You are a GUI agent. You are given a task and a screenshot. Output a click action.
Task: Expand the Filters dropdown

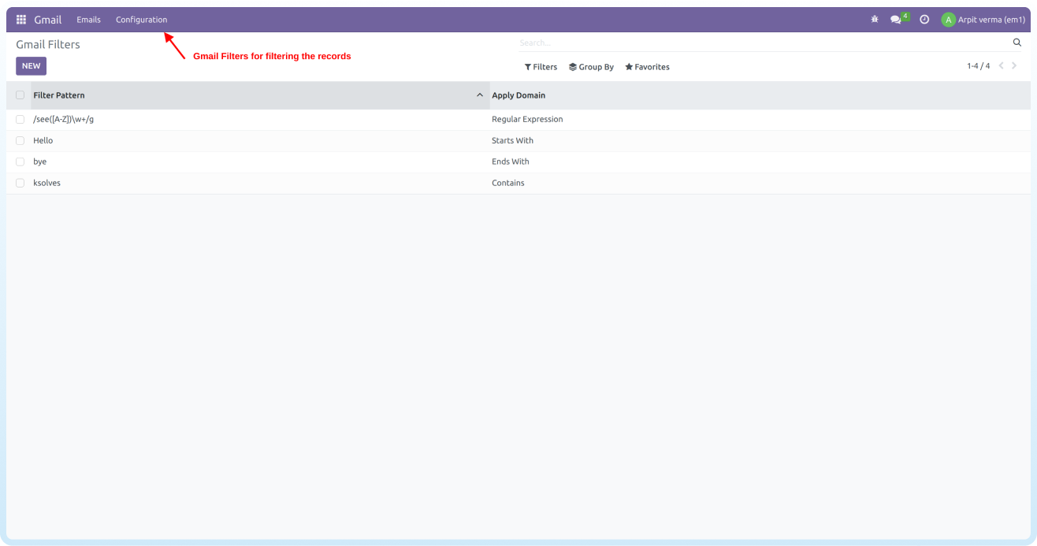tap(541, 67)
